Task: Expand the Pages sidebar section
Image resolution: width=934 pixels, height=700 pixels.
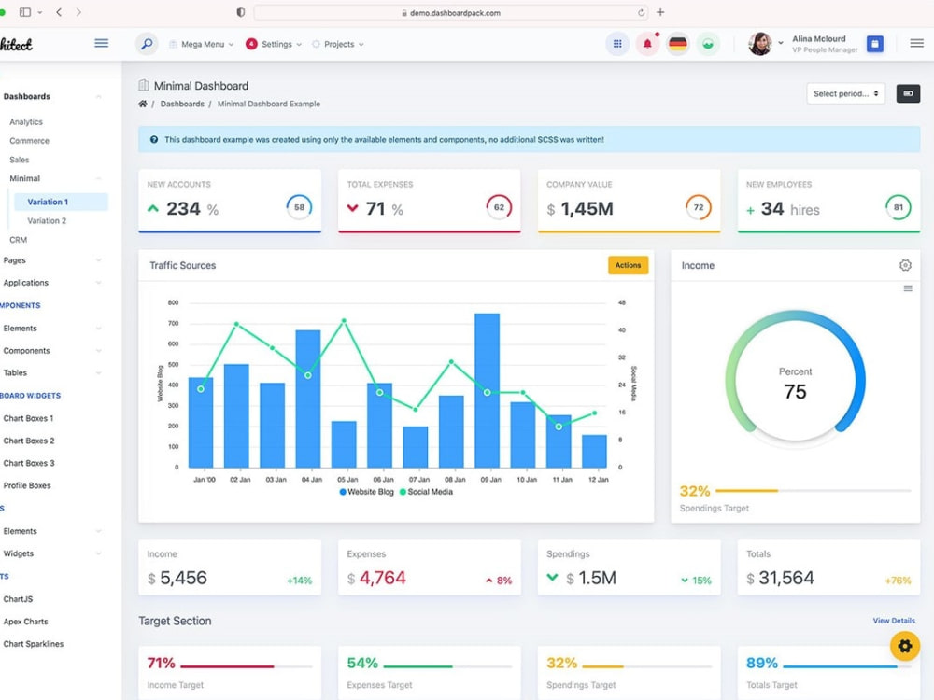Action: tap(51, 260)
